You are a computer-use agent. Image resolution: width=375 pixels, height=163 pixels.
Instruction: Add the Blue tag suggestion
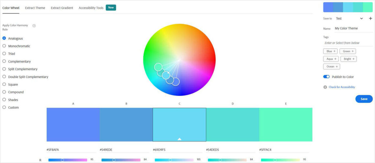coord(330,51)
